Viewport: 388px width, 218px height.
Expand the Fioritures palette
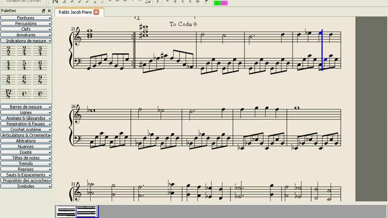(x=26, y=18)
